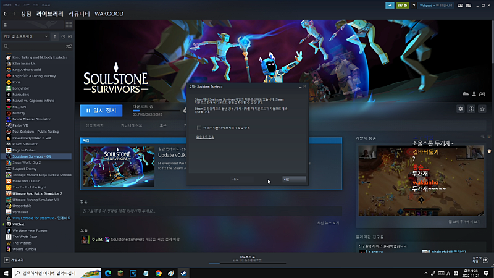Click the question mark help icon
Viewport: 494px width, 278px height.
coord(414,6)
